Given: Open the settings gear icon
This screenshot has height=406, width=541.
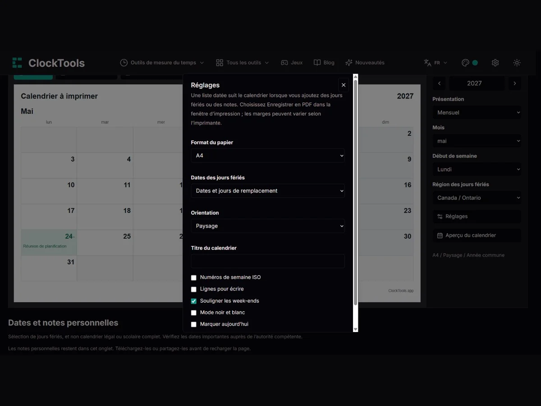Looking at the screenshot, I should [495, 63].
